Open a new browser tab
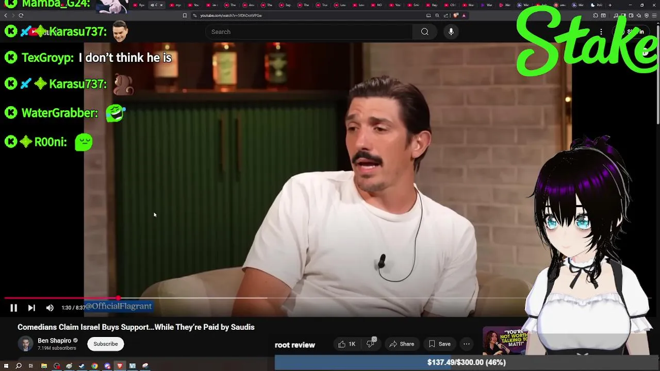Image resolution: width=660 pixels, height=371 pixels. pos(610,5)
